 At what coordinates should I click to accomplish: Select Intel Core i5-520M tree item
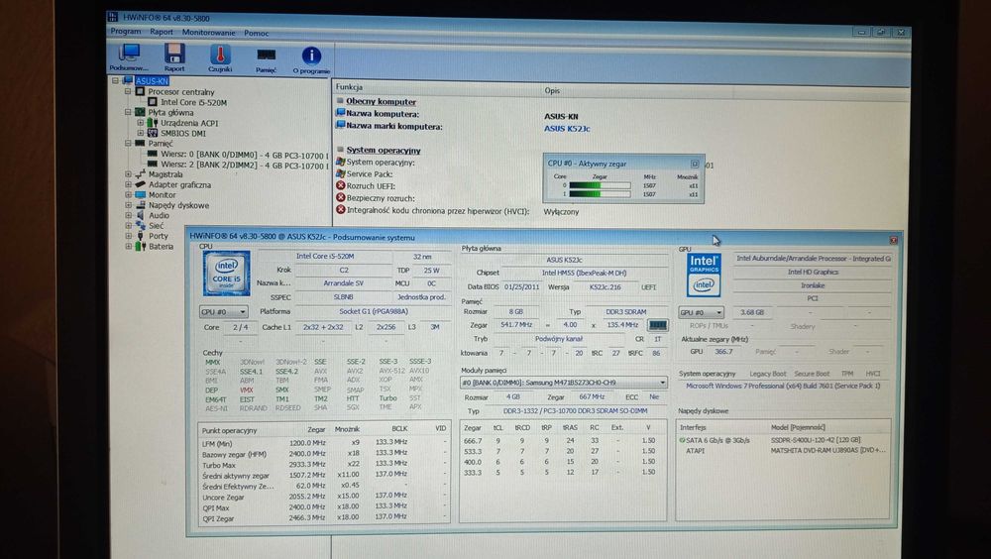coord(193,102)
